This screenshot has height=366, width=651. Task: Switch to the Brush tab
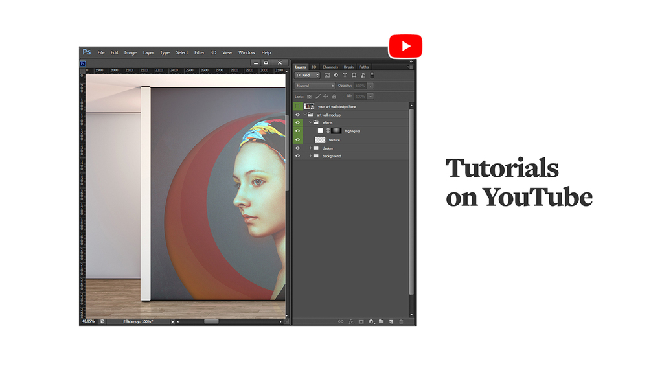(348, 67)
